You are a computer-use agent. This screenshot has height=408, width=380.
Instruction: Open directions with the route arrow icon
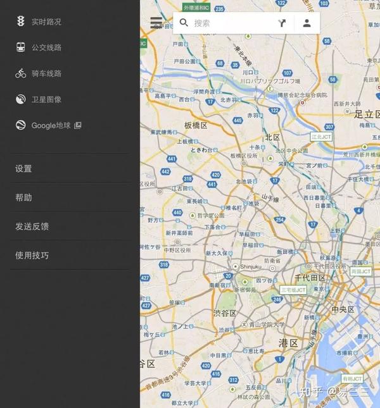point(282,23)
